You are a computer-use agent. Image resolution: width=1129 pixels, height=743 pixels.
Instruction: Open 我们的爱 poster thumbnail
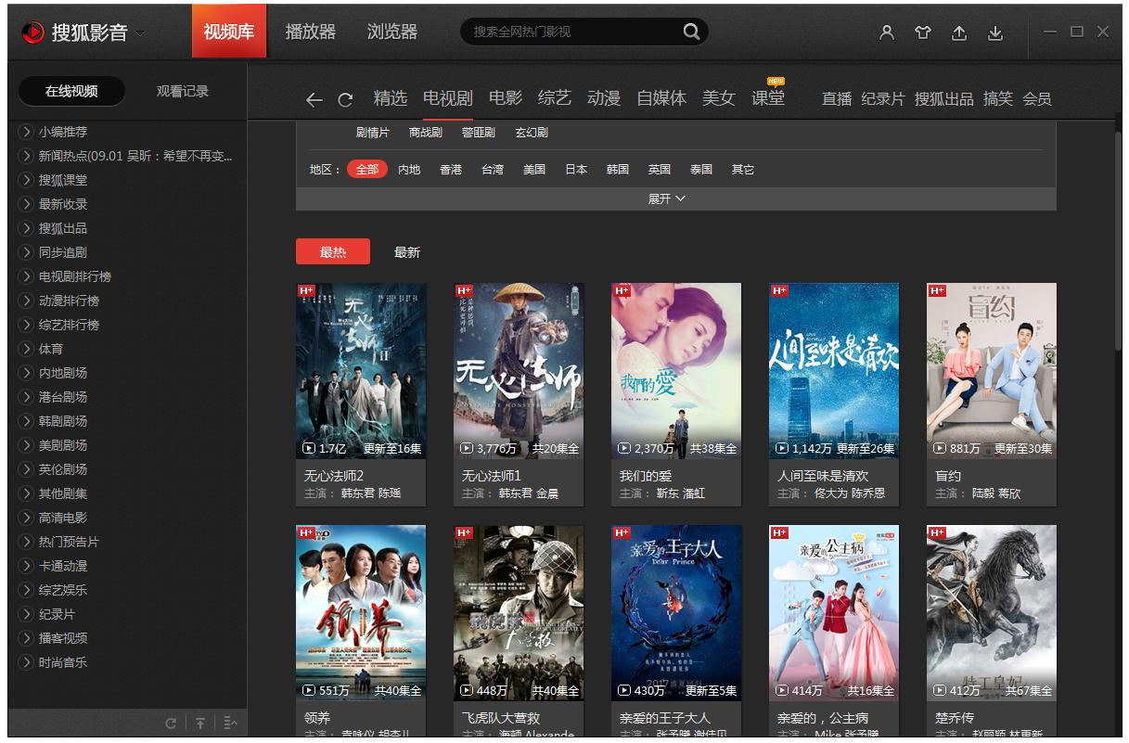click(676, 371)
